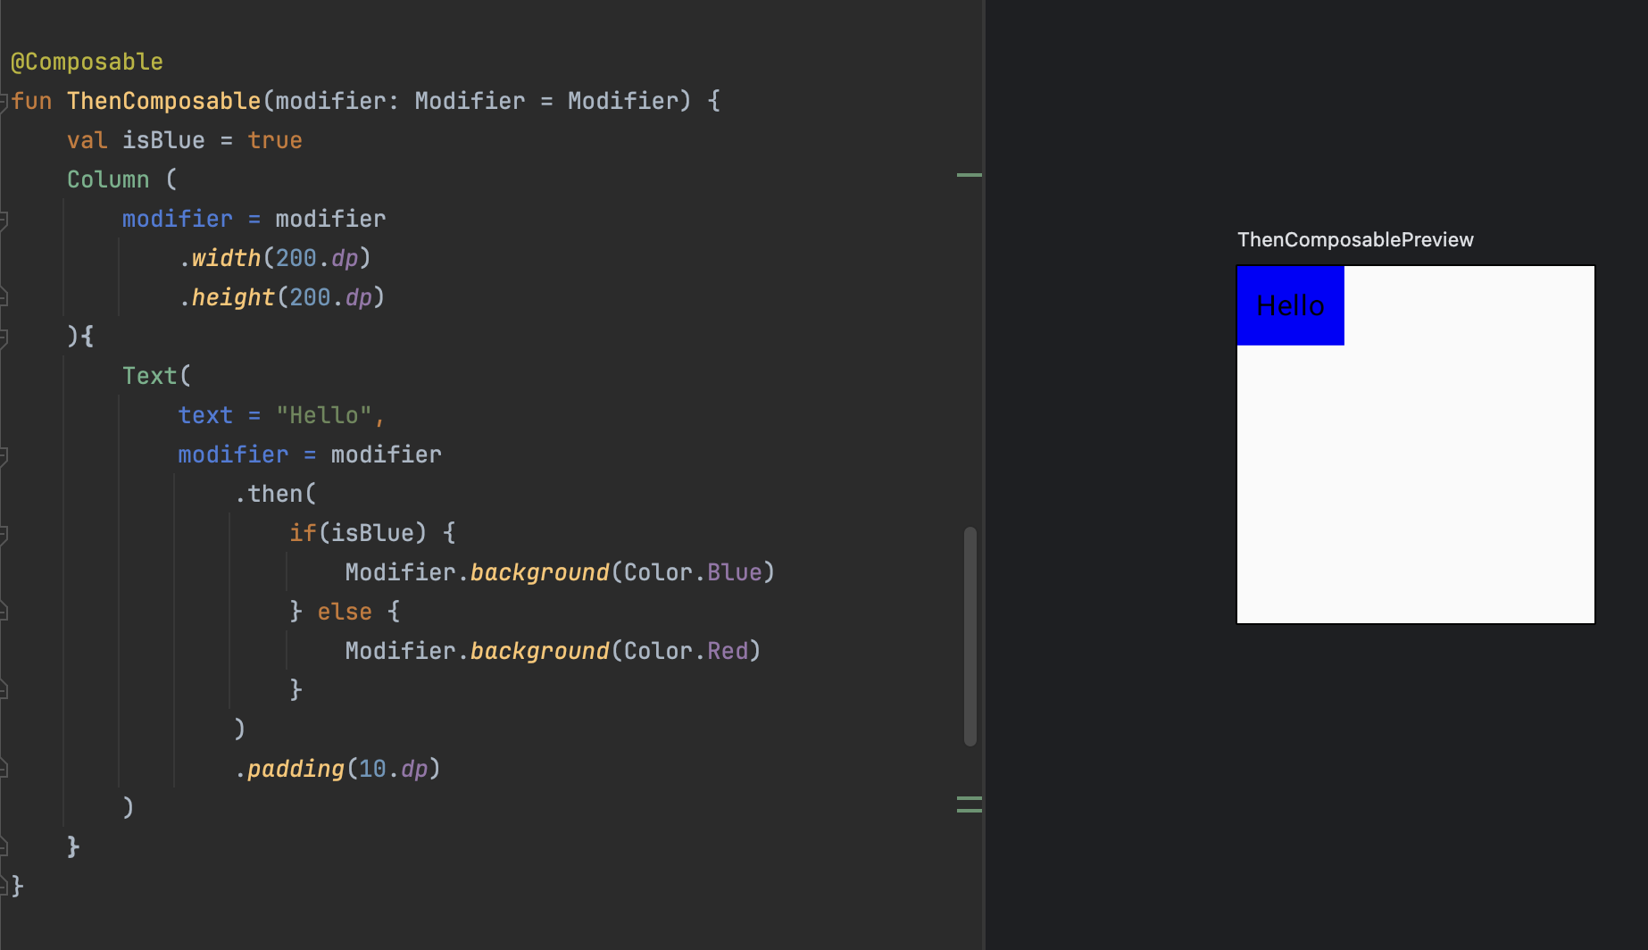Collapse the fold marker beside the else line
Viewport: 1648px width, 950px height.
[x=4, y=612]
